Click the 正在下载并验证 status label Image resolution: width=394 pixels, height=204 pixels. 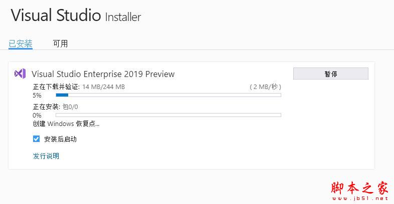click(x=56, y=86)
